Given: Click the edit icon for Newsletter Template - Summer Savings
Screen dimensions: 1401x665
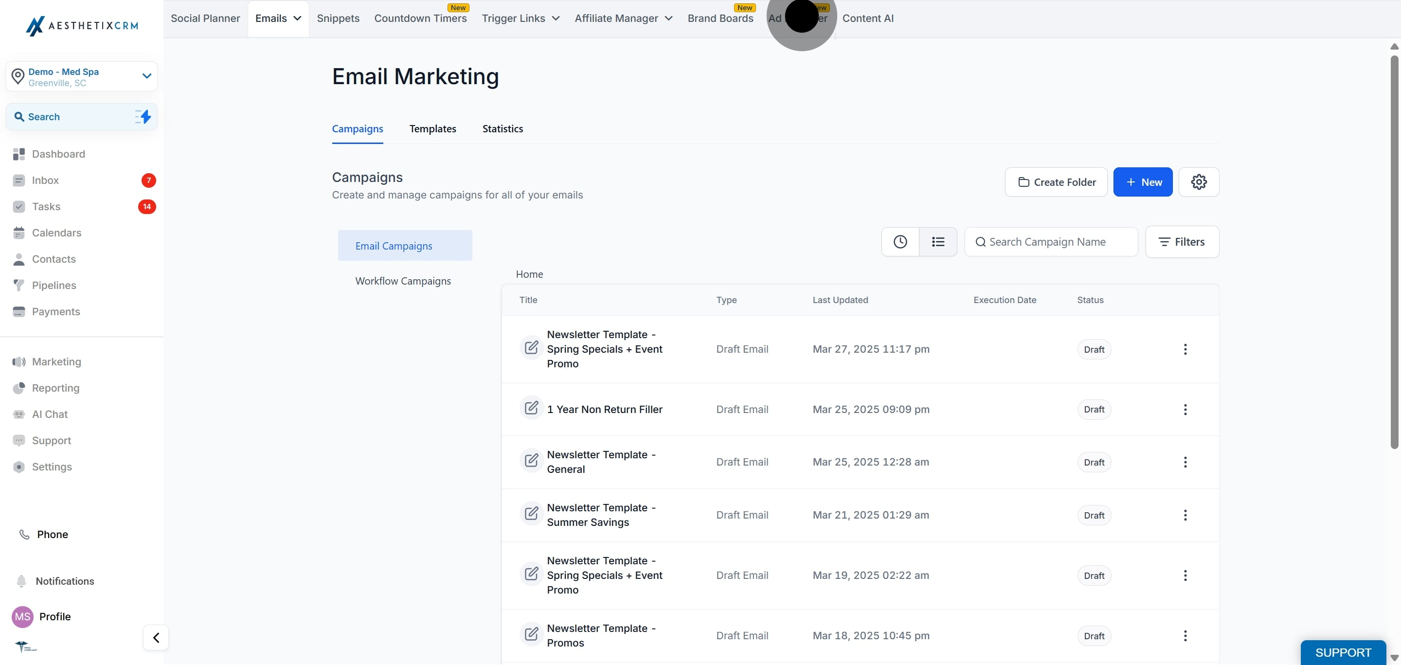Looking at the screenshot, I should [531, 514].
